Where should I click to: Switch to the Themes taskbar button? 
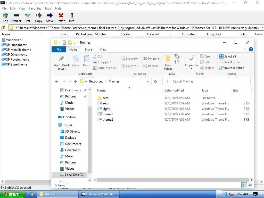(57, 194)
